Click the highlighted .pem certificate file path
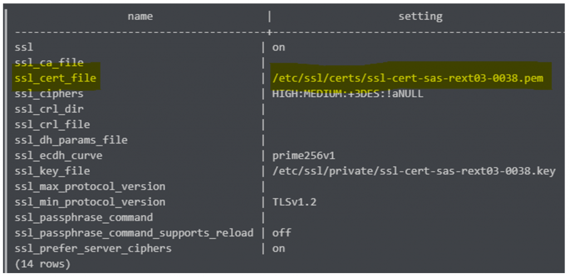570x277 pixels. coord(407,78)
